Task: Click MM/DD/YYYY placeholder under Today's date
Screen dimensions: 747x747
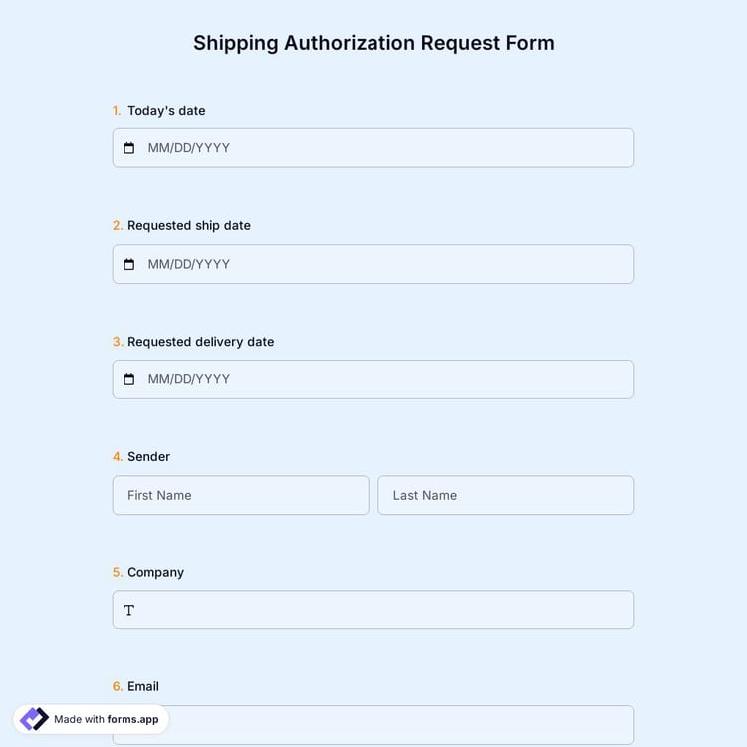Action: [x=189, y=148]
